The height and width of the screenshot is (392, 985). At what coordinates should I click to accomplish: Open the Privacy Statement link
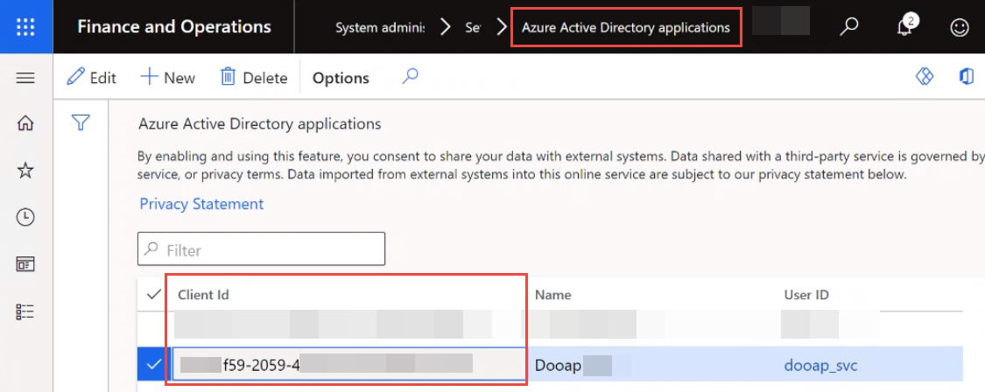(x=201, y=204)
